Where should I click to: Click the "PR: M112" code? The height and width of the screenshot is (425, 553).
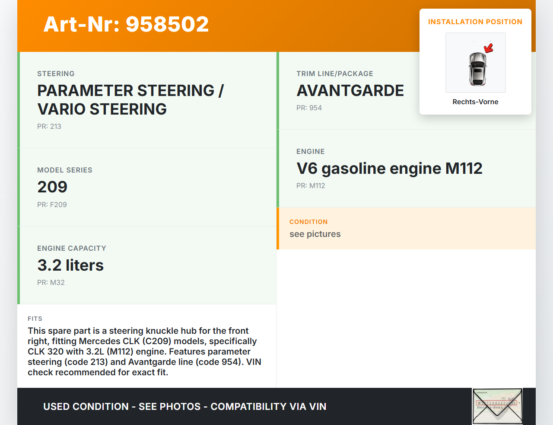pos(311,185)
